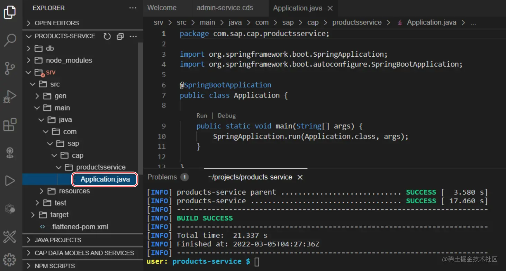
Task: Open the Problems panel tab
Action: coord(162,177)
